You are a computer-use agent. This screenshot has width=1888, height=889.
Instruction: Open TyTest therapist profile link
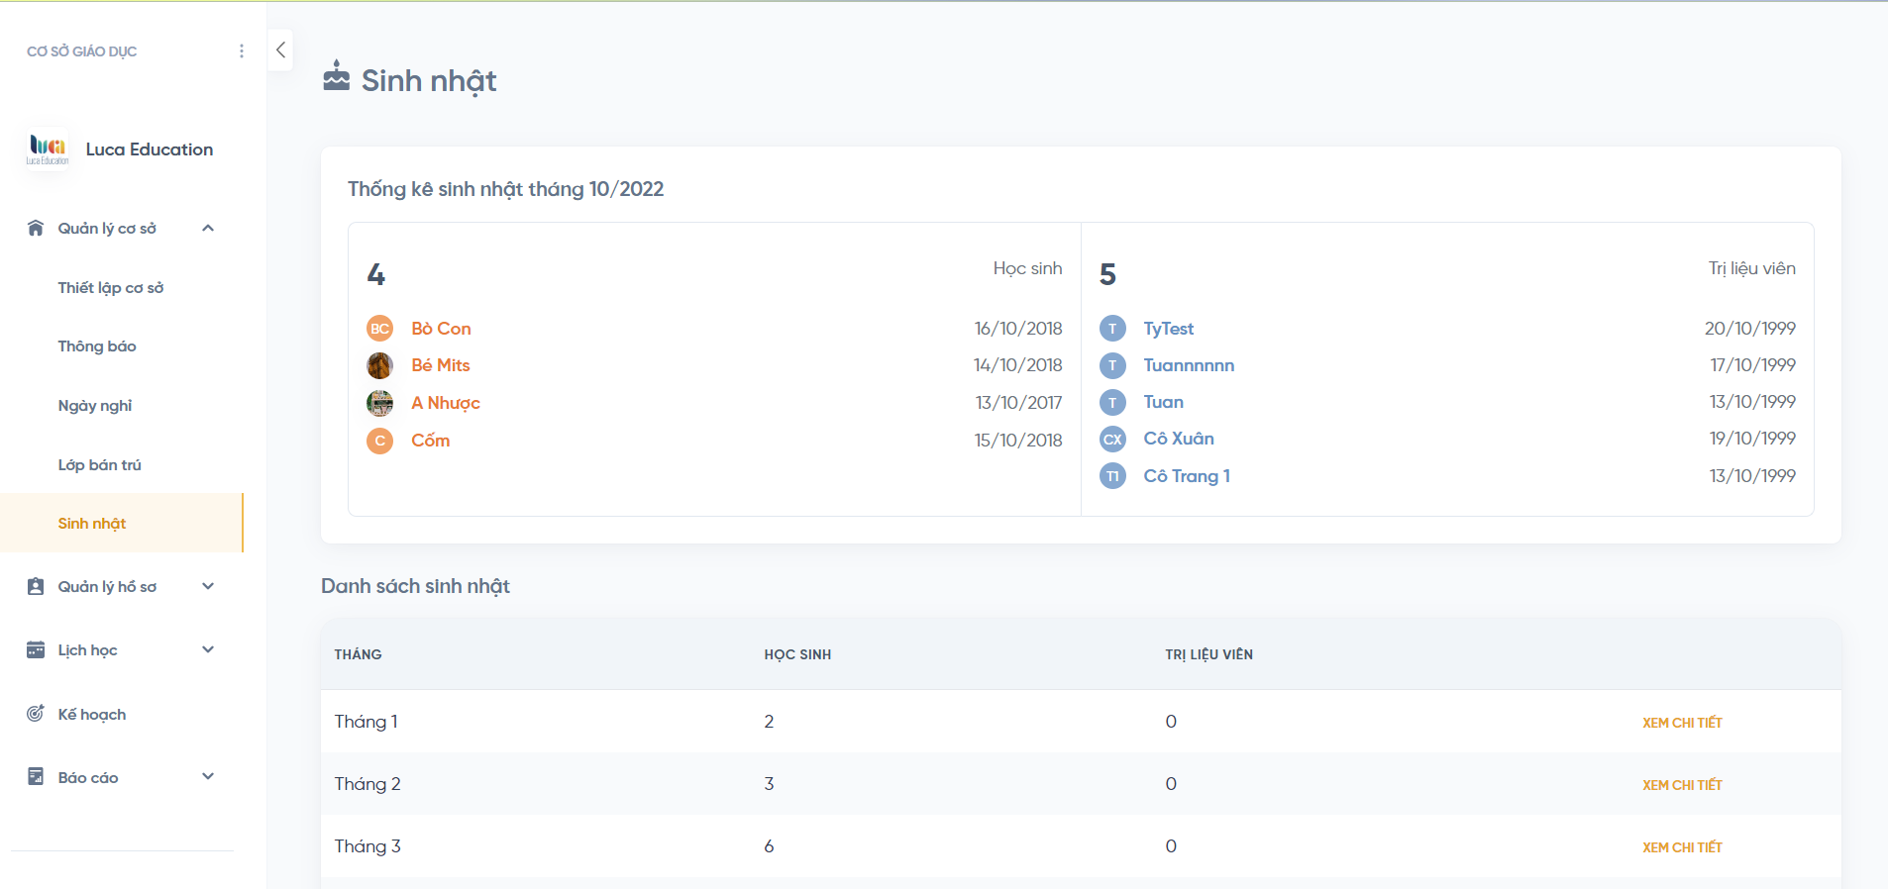(1169, 329)
